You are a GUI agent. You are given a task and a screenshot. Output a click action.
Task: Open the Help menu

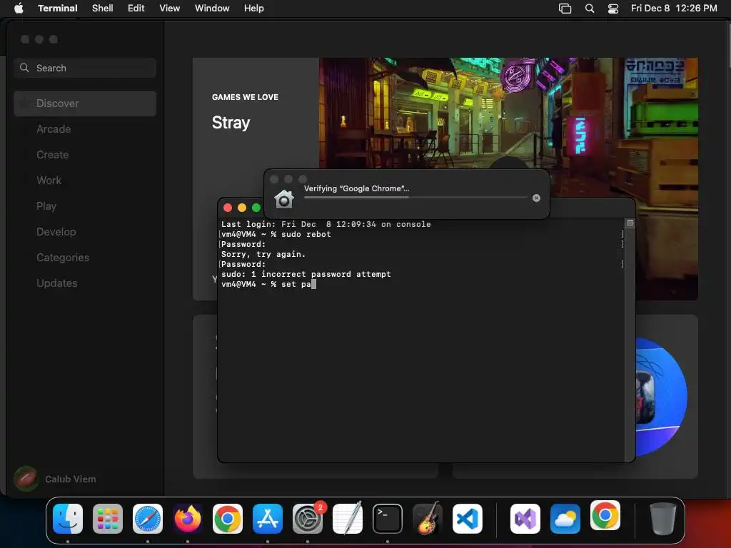click(x=253, y=8)
